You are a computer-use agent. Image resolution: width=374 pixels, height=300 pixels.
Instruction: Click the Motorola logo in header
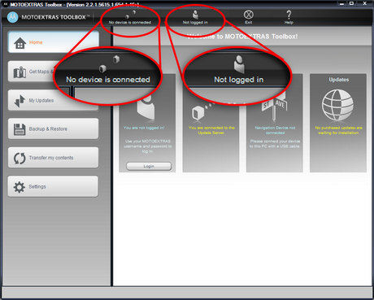(12, 17)
